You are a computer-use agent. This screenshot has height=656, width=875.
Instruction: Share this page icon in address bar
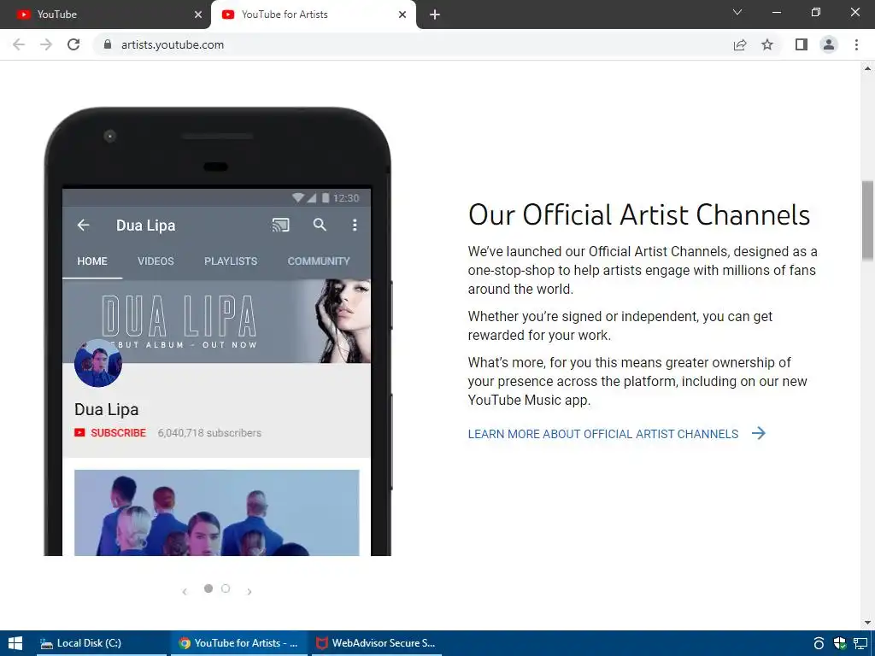click(x=740, y=44)
